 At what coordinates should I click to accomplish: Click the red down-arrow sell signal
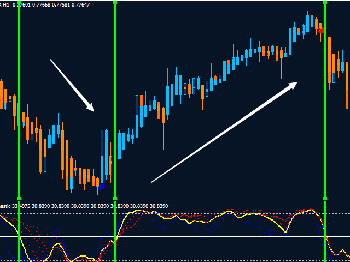[321, 29]
